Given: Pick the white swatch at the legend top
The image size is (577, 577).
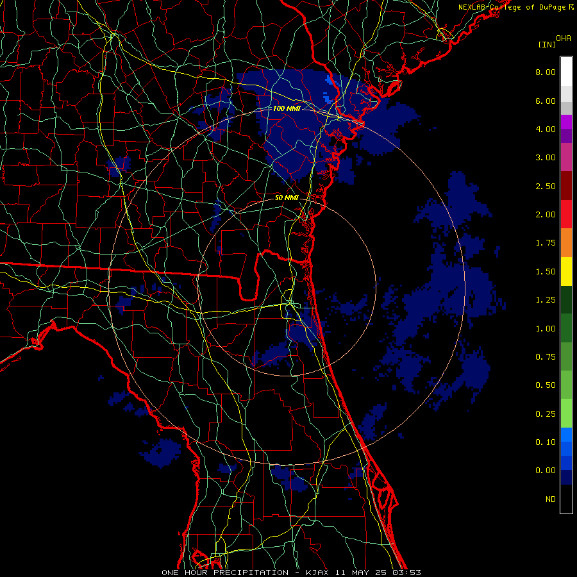Looking at the screenshot, I should [566, 72].
